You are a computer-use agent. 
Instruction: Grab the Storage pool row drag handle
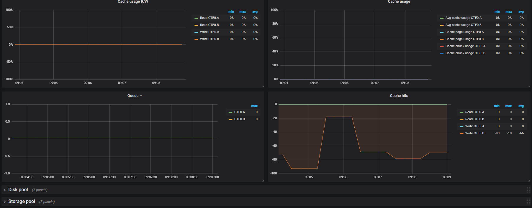(x=528, y=202)
